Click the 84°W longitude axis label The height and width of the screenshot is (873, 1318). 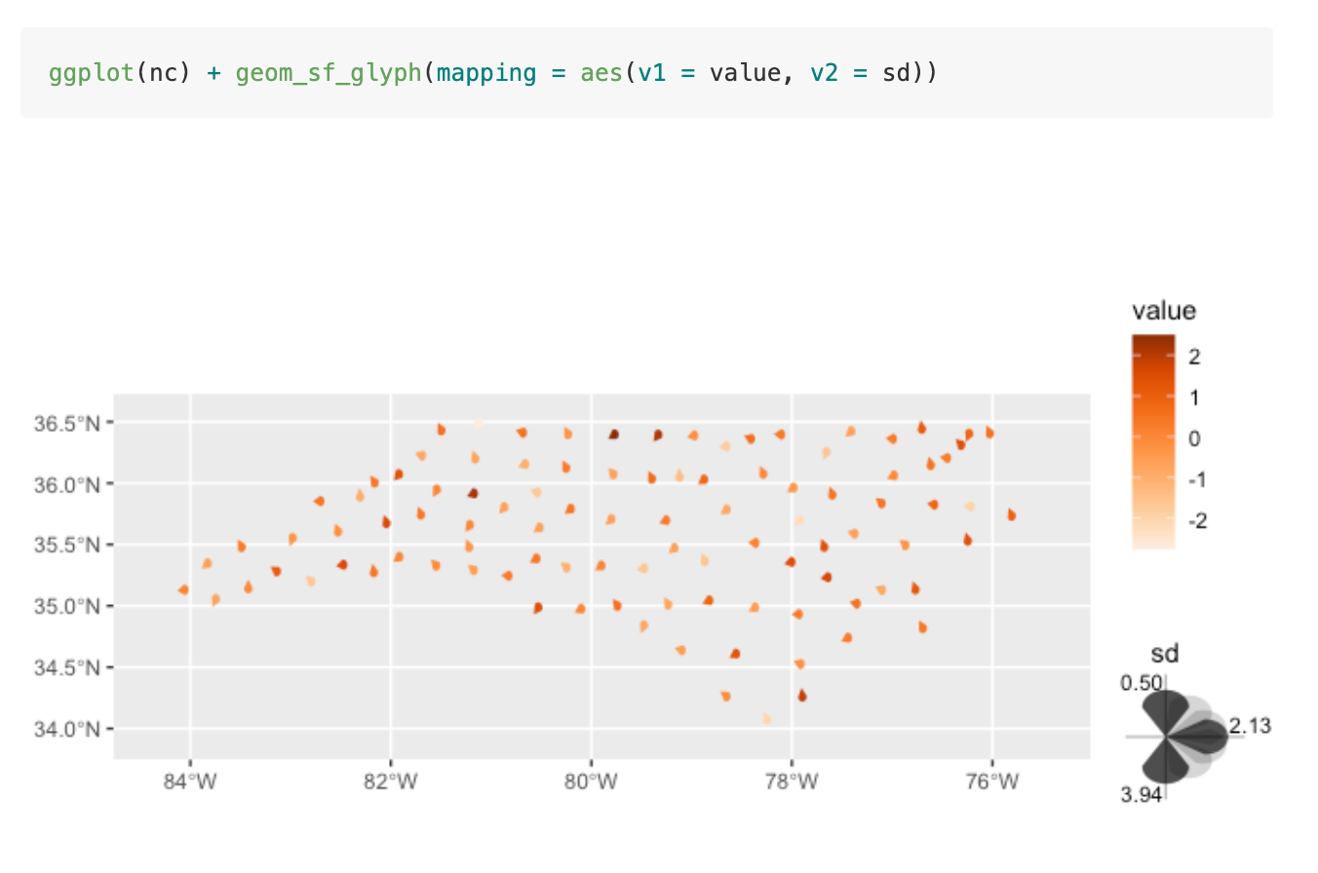coord(191,782)
